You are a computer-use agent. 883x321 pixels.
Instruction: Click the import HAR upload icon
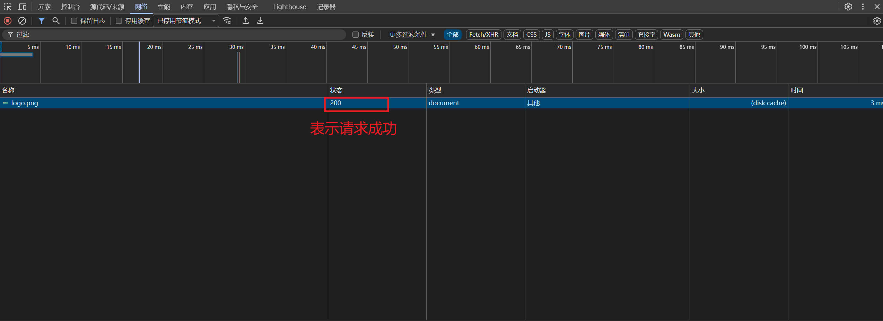tap(246, 21)
